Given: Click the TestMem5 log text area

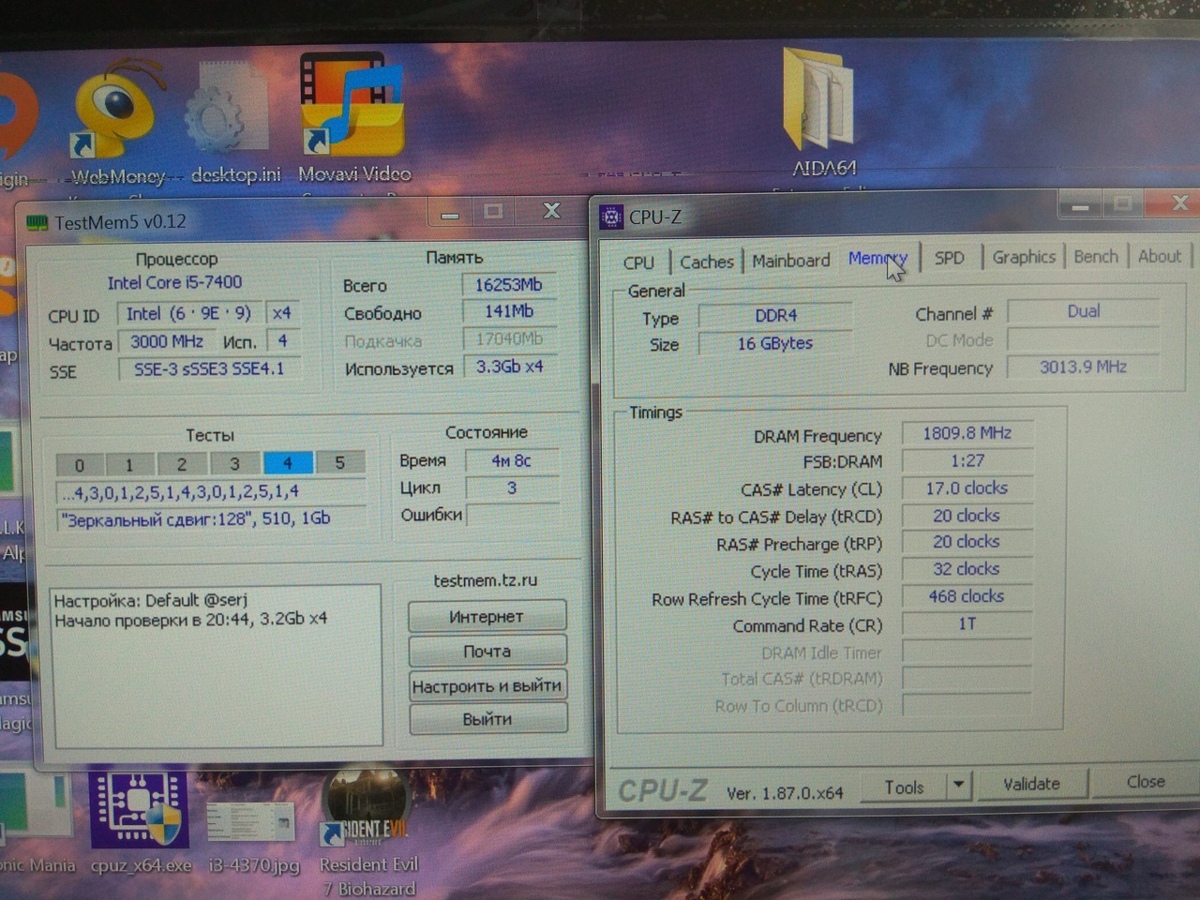Looking at the screenshot, I should (217, 666).
